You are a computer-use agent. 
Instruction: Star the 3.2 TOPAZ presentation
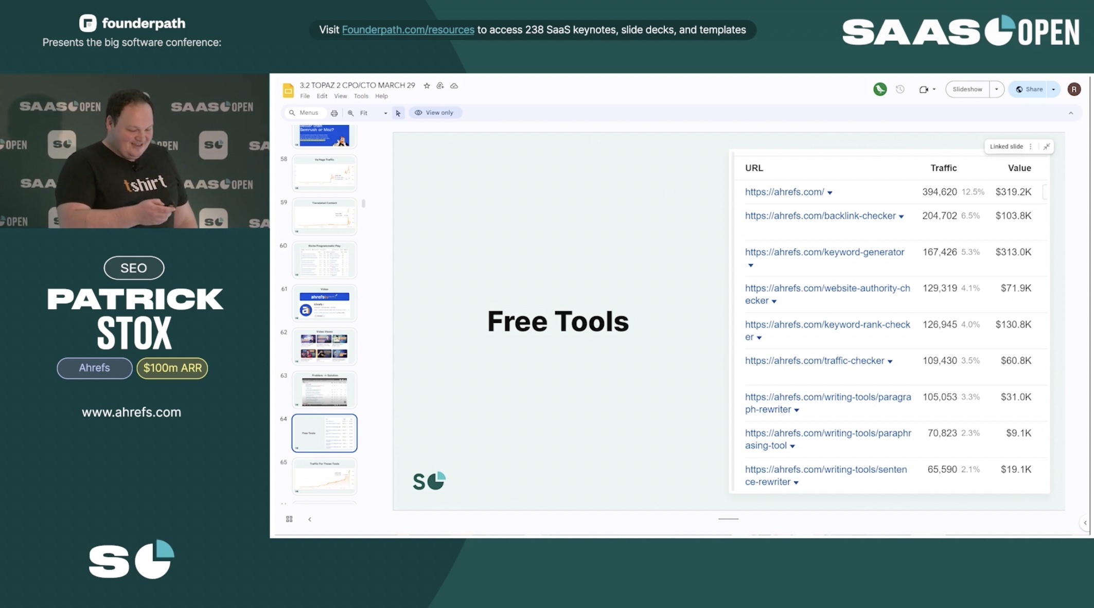(x=427, y=85)
